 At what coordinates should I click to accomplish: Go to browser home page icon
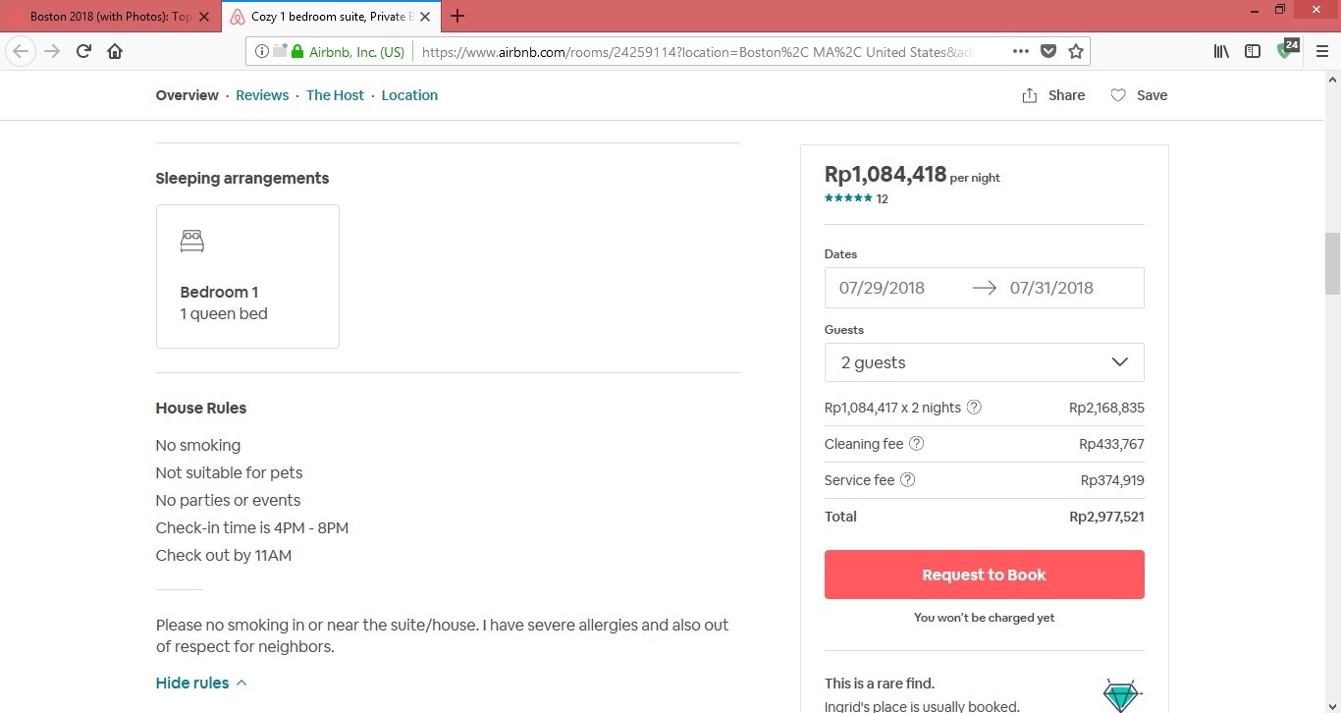coord(115,52)
